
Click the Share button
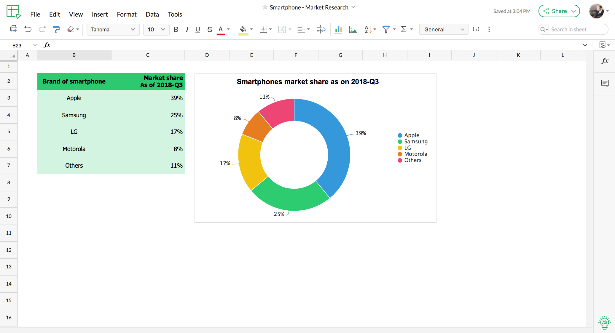pyautogui.click(x=559, y=11)
